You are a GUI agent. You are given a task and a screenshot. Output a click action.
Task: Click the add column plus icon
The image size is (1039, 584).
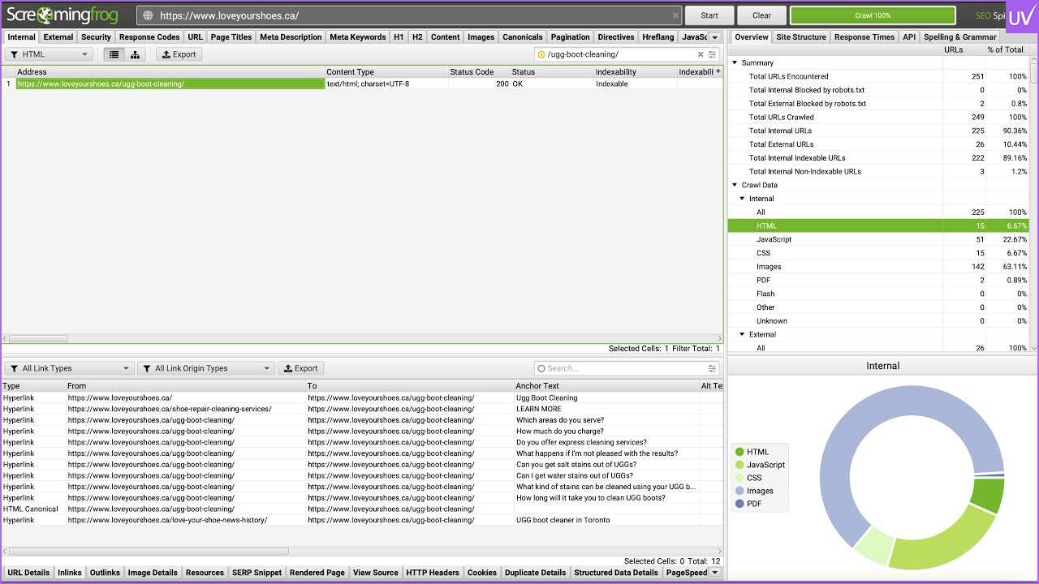[x=718, y=71]
